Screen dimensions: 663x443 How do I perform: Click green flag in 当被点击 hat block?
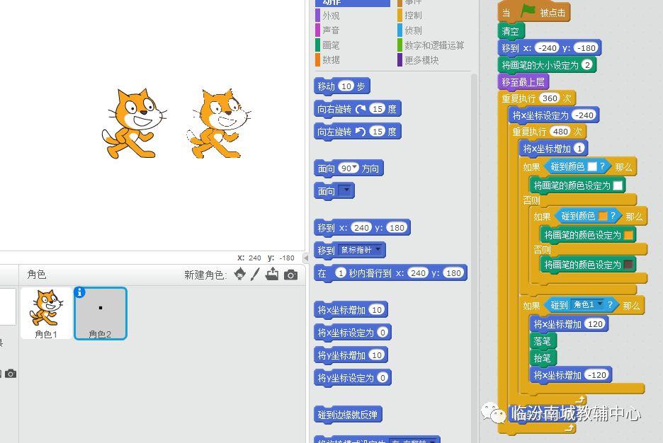[528, 11]
